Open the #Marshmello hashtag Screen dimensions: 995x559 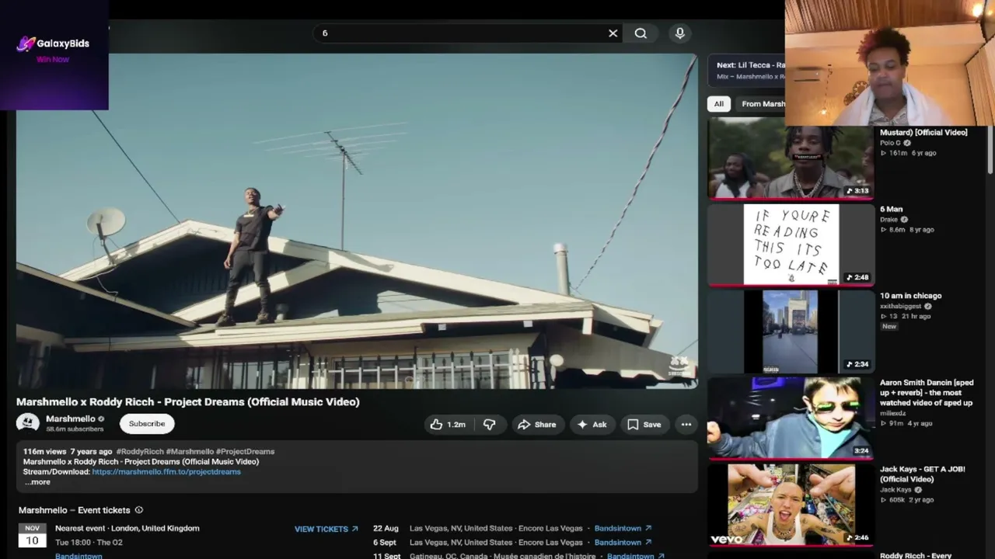coord(189,452)
